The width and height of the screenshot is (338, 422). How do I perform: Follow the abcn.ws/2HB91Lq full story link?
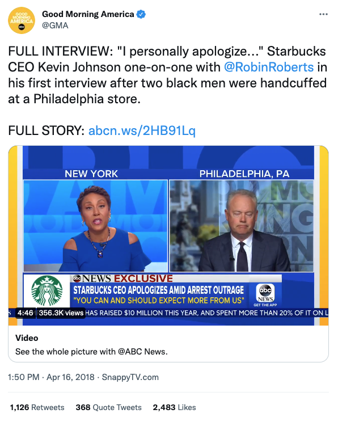142,130
